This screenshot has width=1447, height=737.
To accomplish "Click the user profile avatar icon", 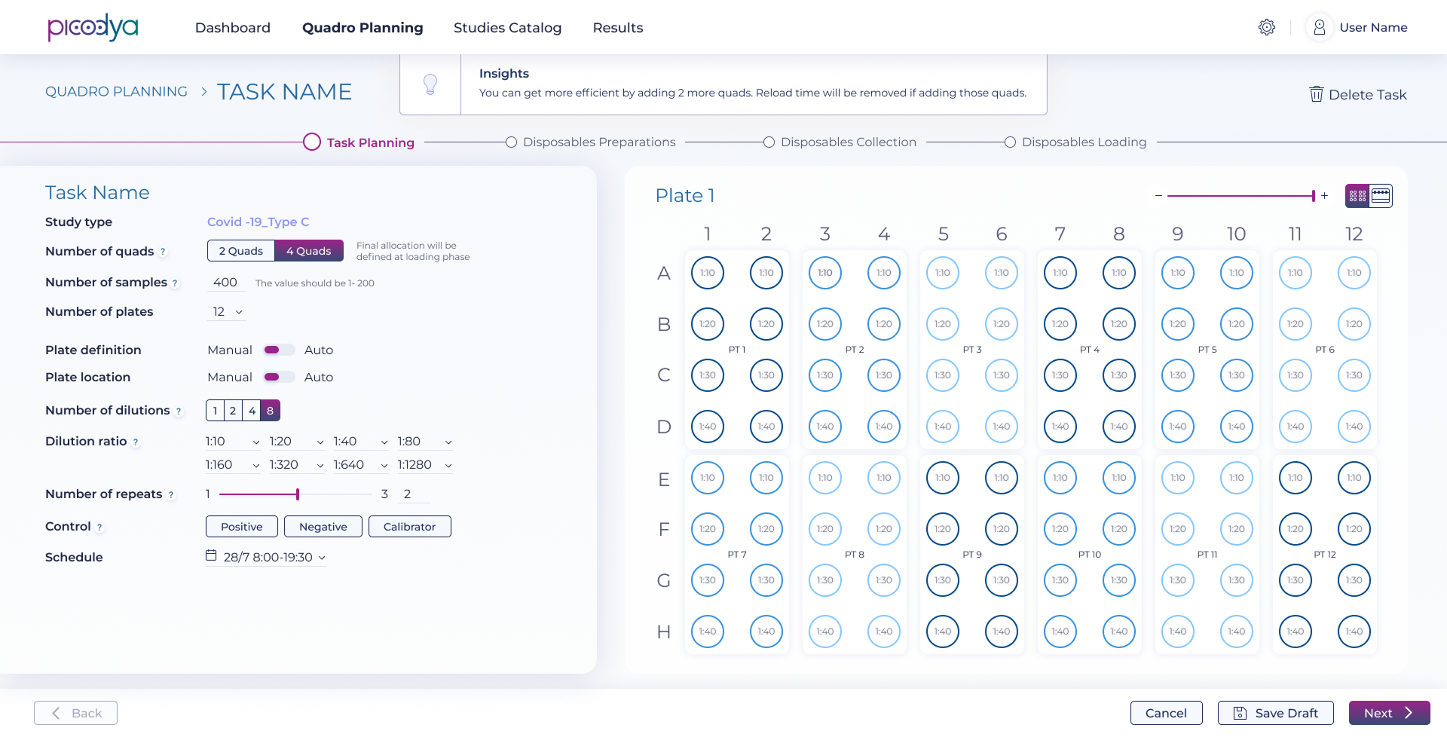I will (x=1320, y=28).
